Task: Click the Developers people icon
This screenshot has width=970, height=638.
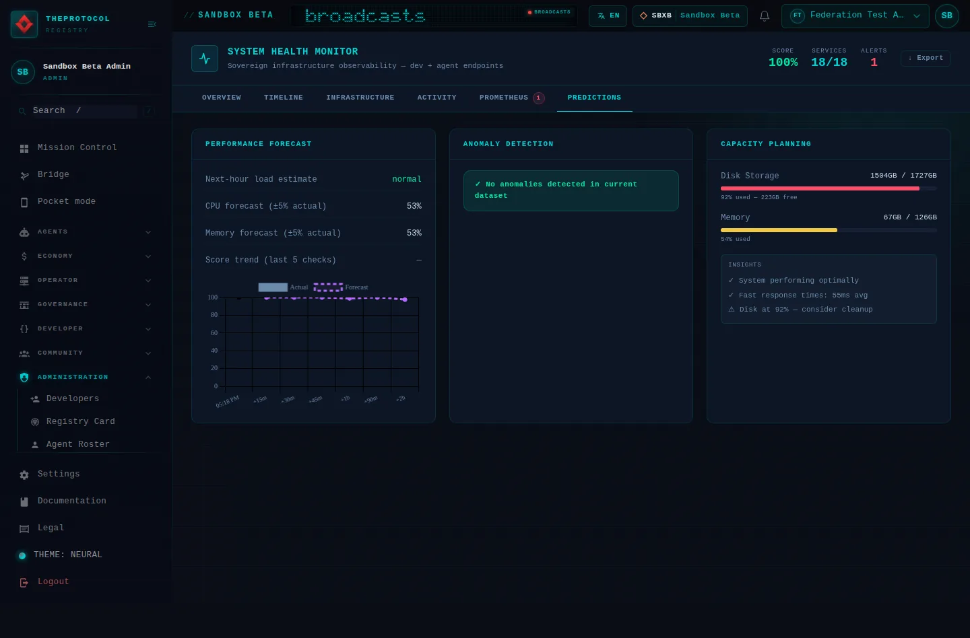Action: click(35, 399)
